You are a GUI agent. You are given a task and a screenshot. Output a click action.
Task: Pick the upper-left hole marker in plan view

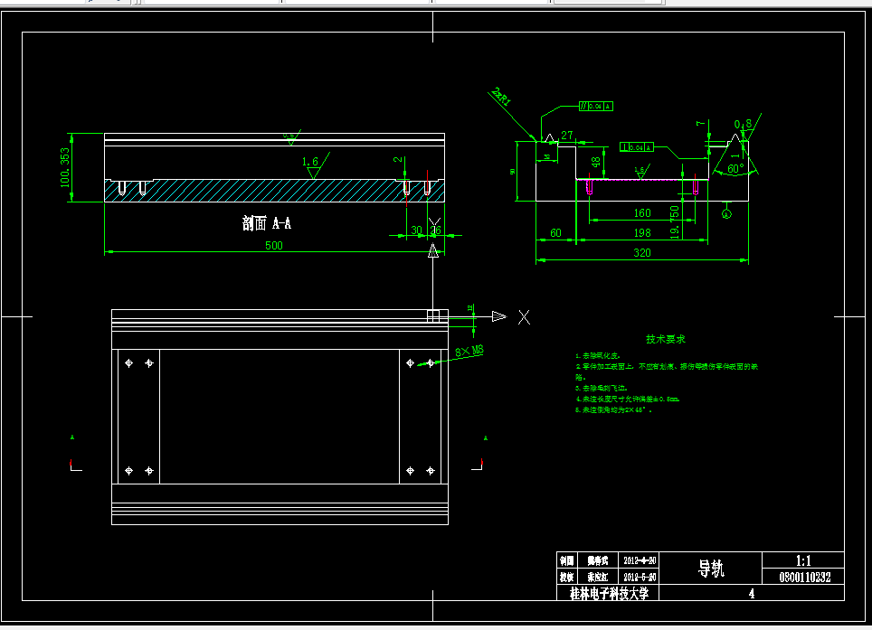[x=129, y=362]
